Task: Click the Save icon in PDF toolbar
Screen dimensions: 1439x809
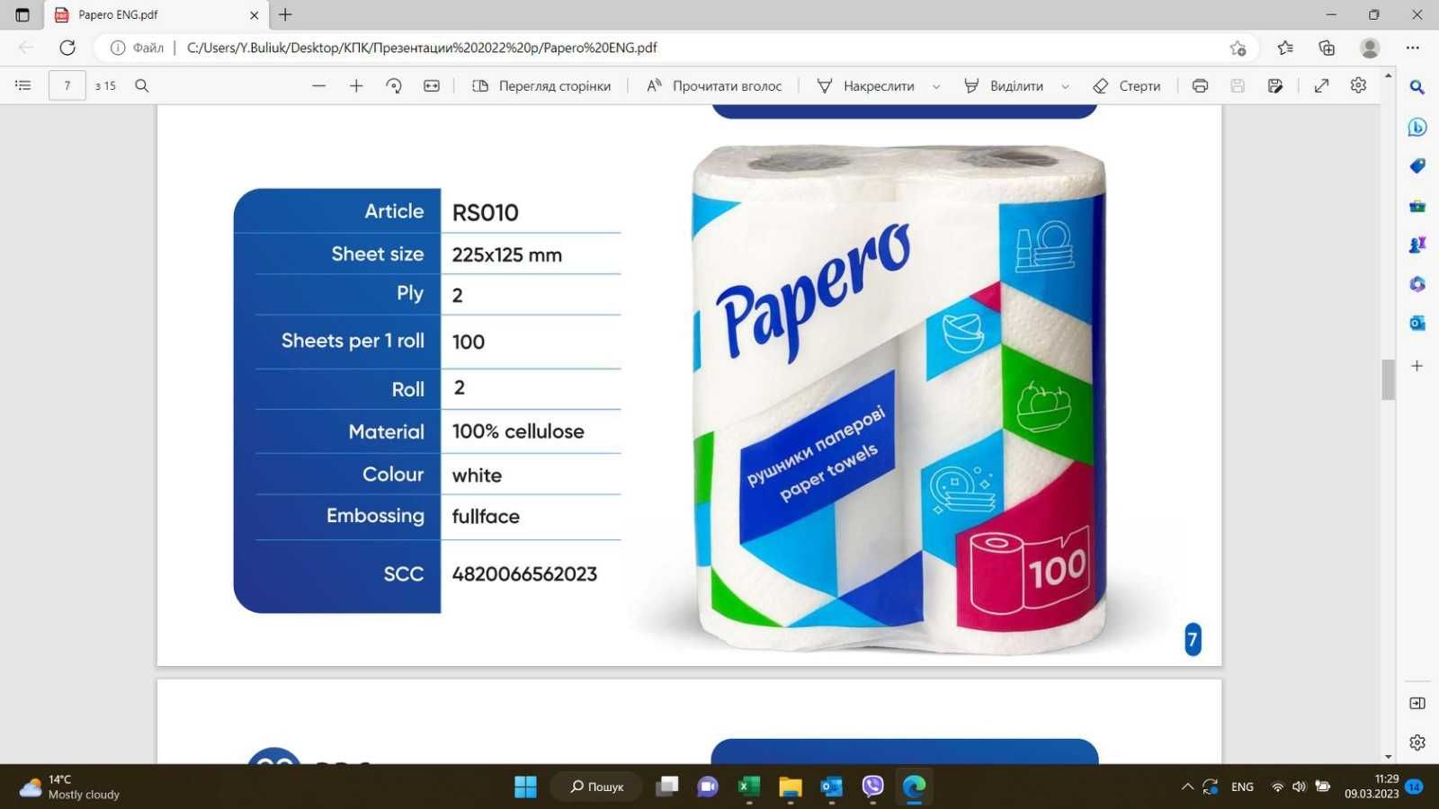Action: (x=1238, y=85)
